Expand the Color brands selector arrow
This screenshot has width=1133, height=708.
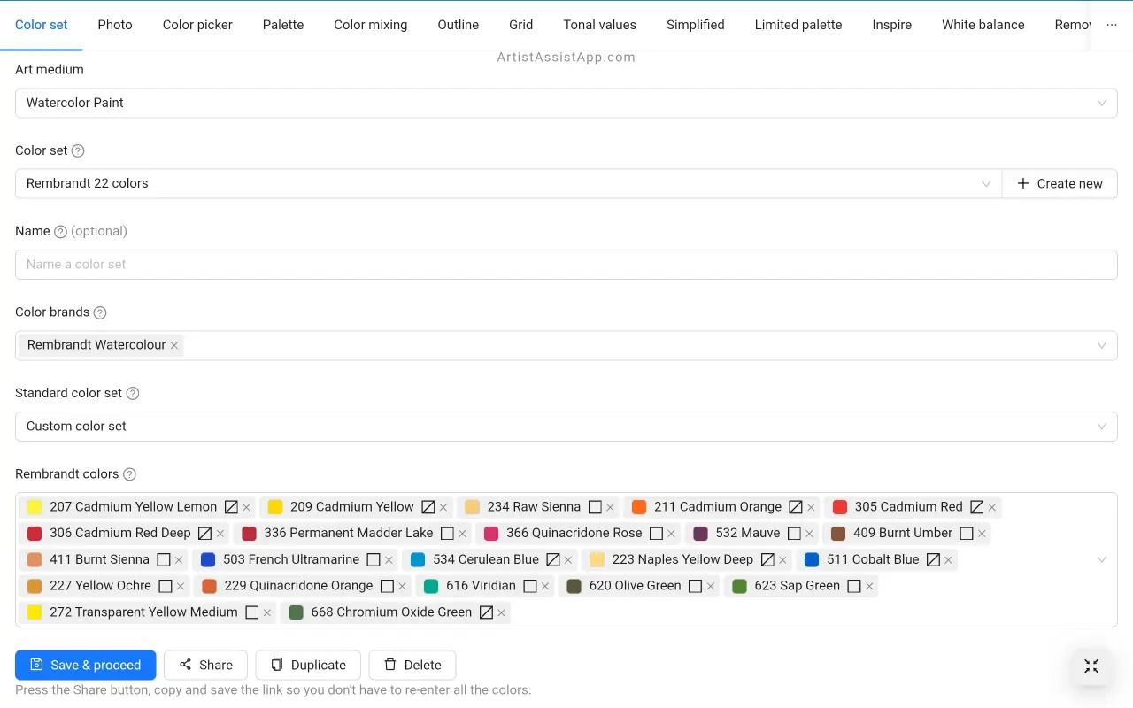pos(1102,345)
